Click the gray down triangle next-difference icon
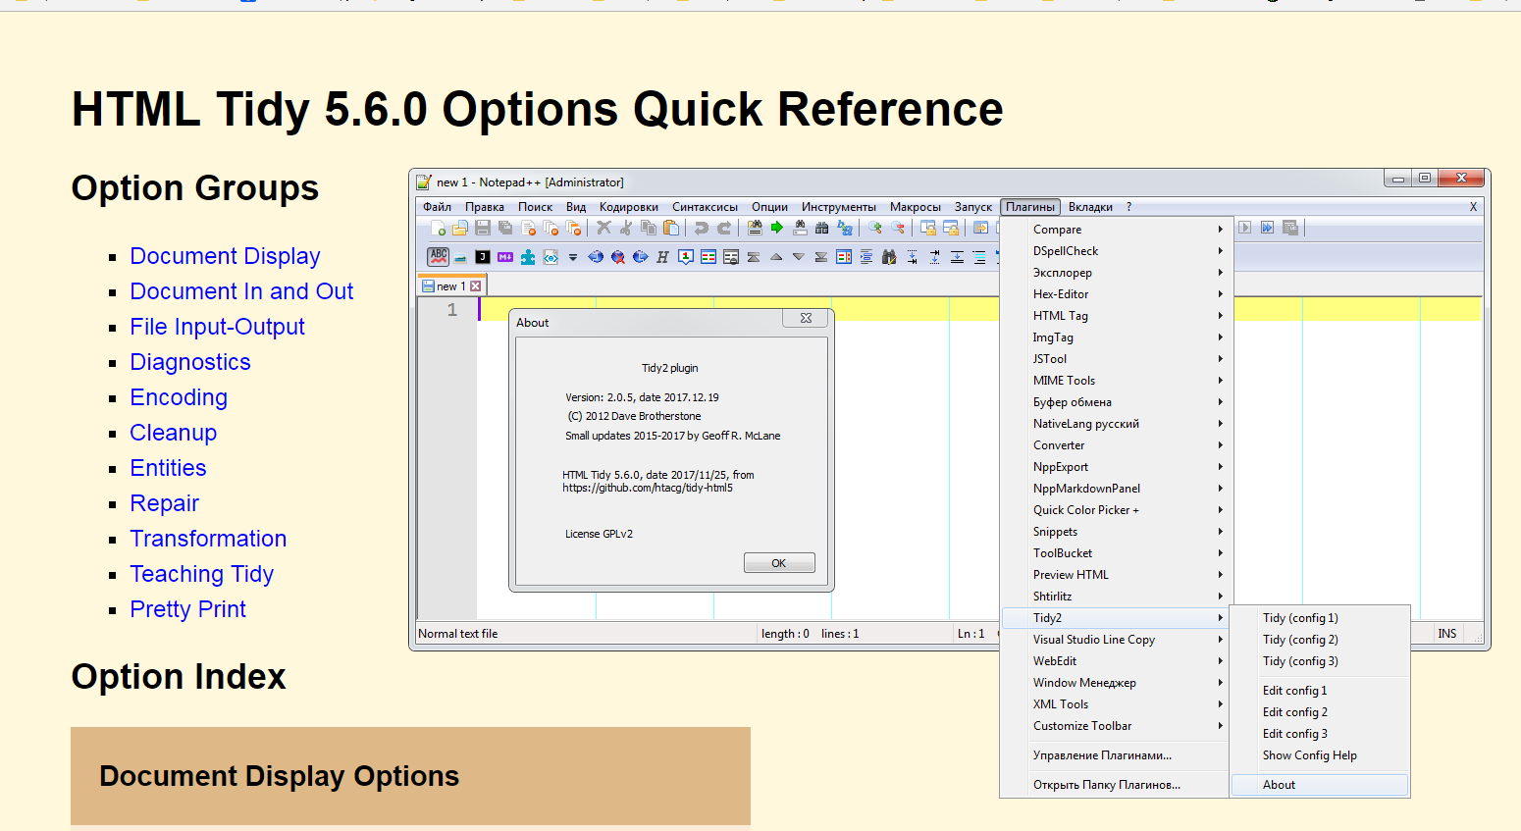Screen dimensions: 1521x831 tap(798, 257)
